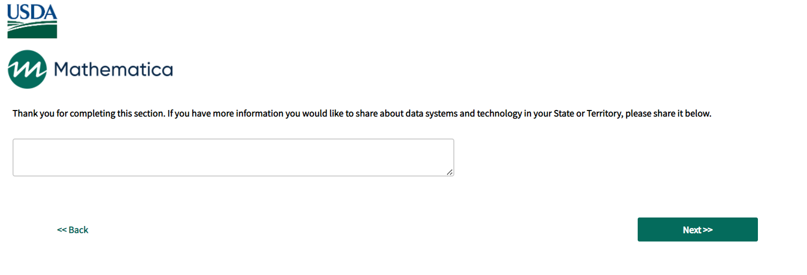The image size is (807, 275).
Task: Click the double chevrons before Back
Action: click(x=62, y=230)
